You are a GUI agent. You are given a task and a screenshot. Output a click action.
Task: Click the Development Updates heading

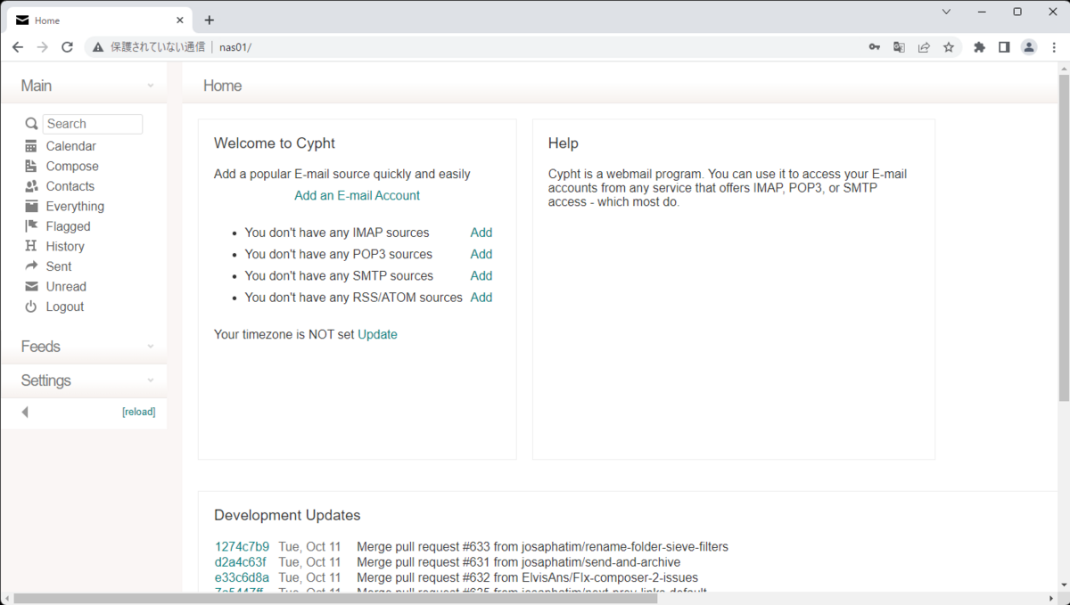click(287, 515)
